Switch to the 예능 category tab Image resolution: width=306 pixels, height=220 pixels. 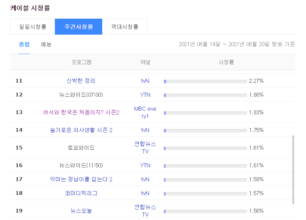pyautogui.click(x=46, y=44)
